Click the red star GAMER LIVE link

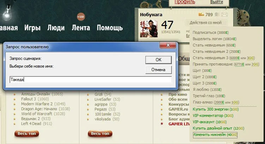tap(179, 124)
